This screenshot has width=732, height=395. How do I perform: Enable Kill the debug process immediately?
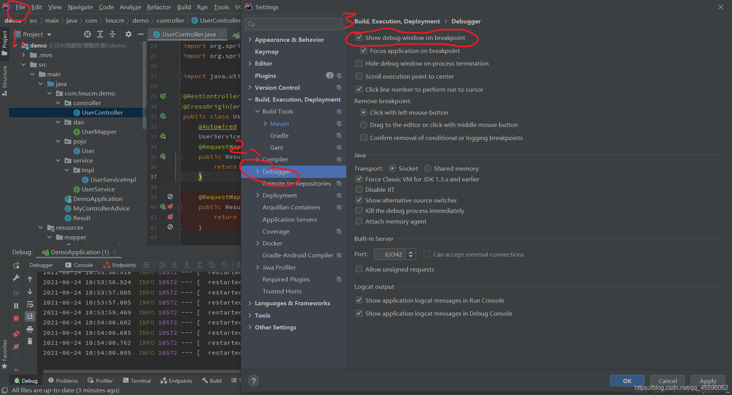tap(359, 211)
